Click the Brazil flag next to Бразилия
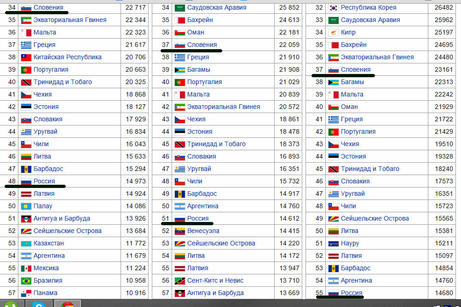 click(26, 281)
